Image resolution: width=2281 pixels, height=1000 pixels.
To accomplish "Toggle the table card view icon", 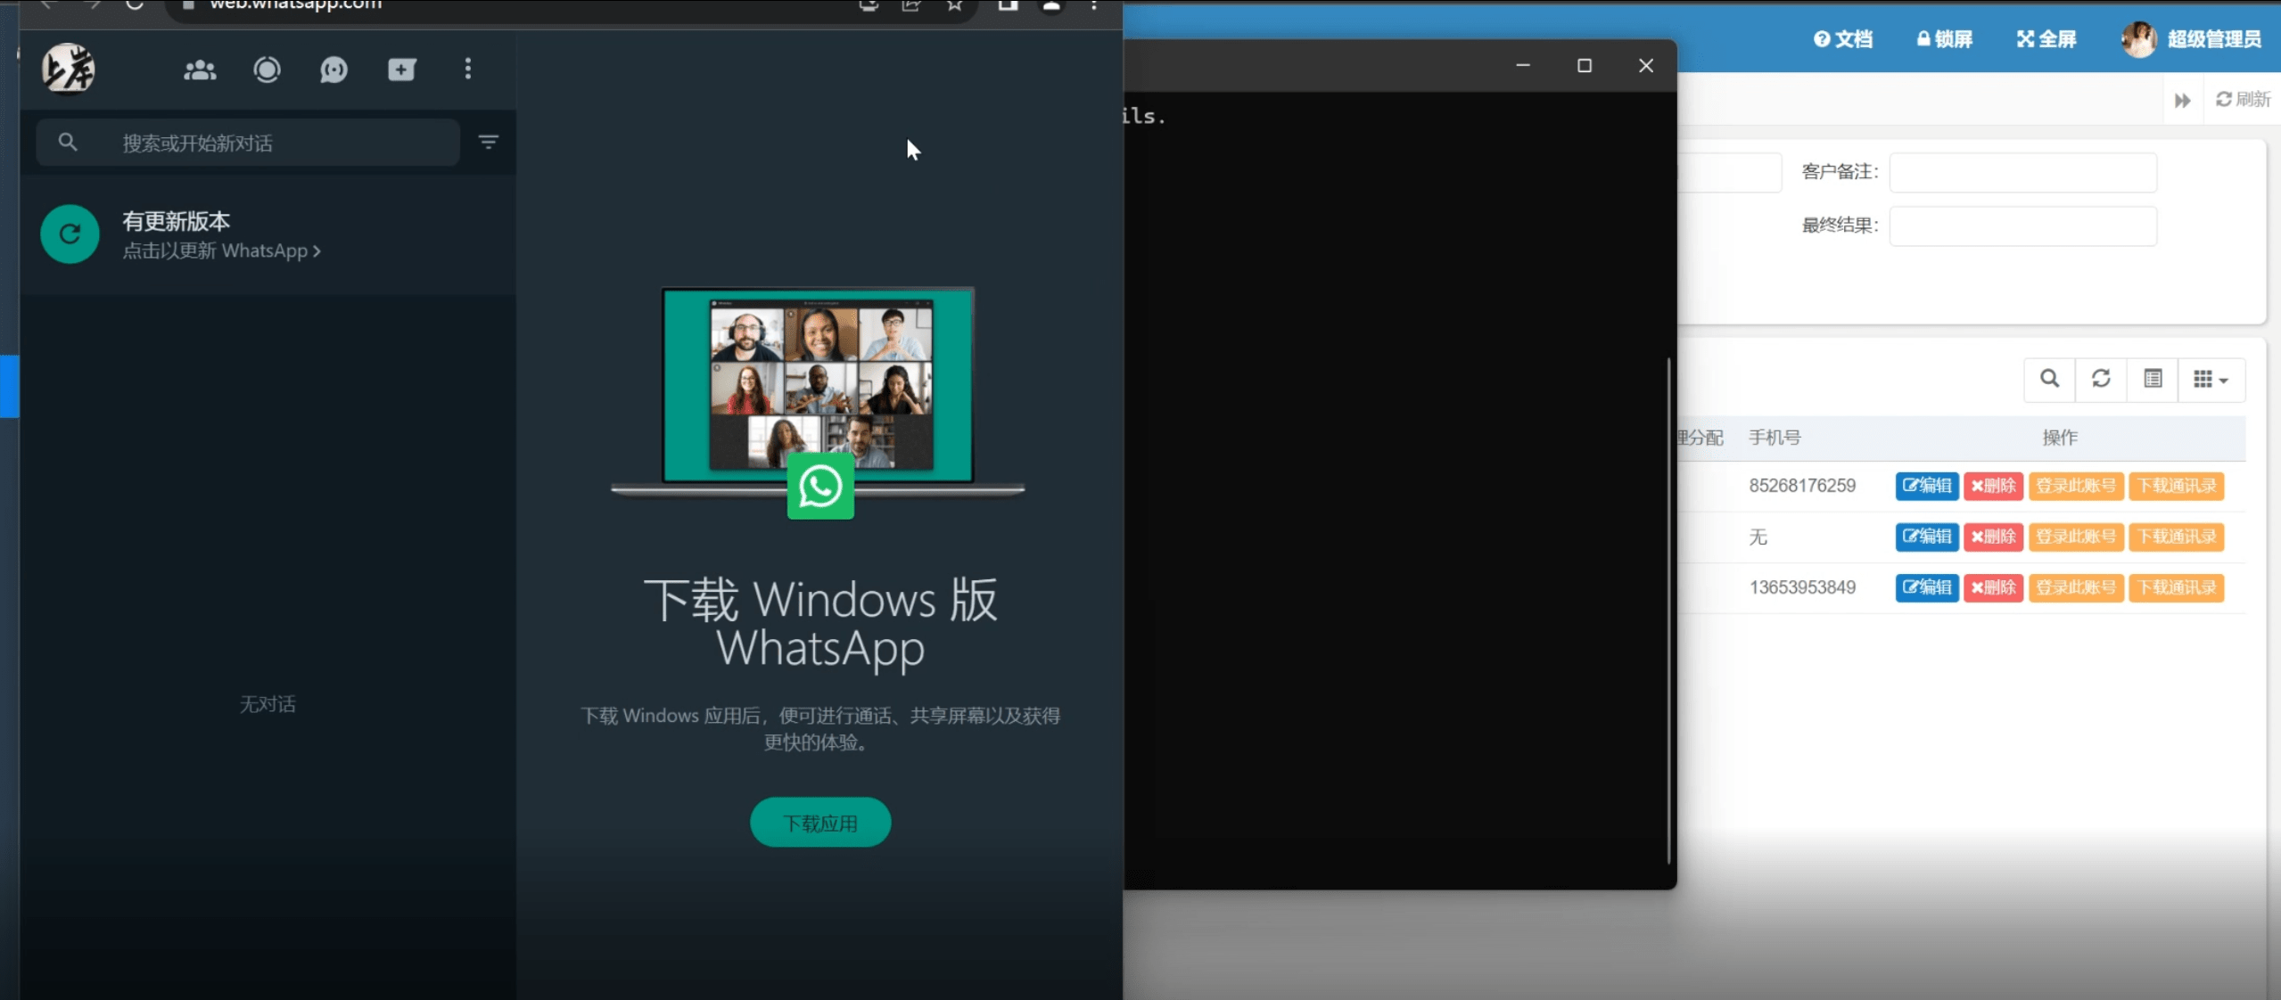I will [2153, 380].
